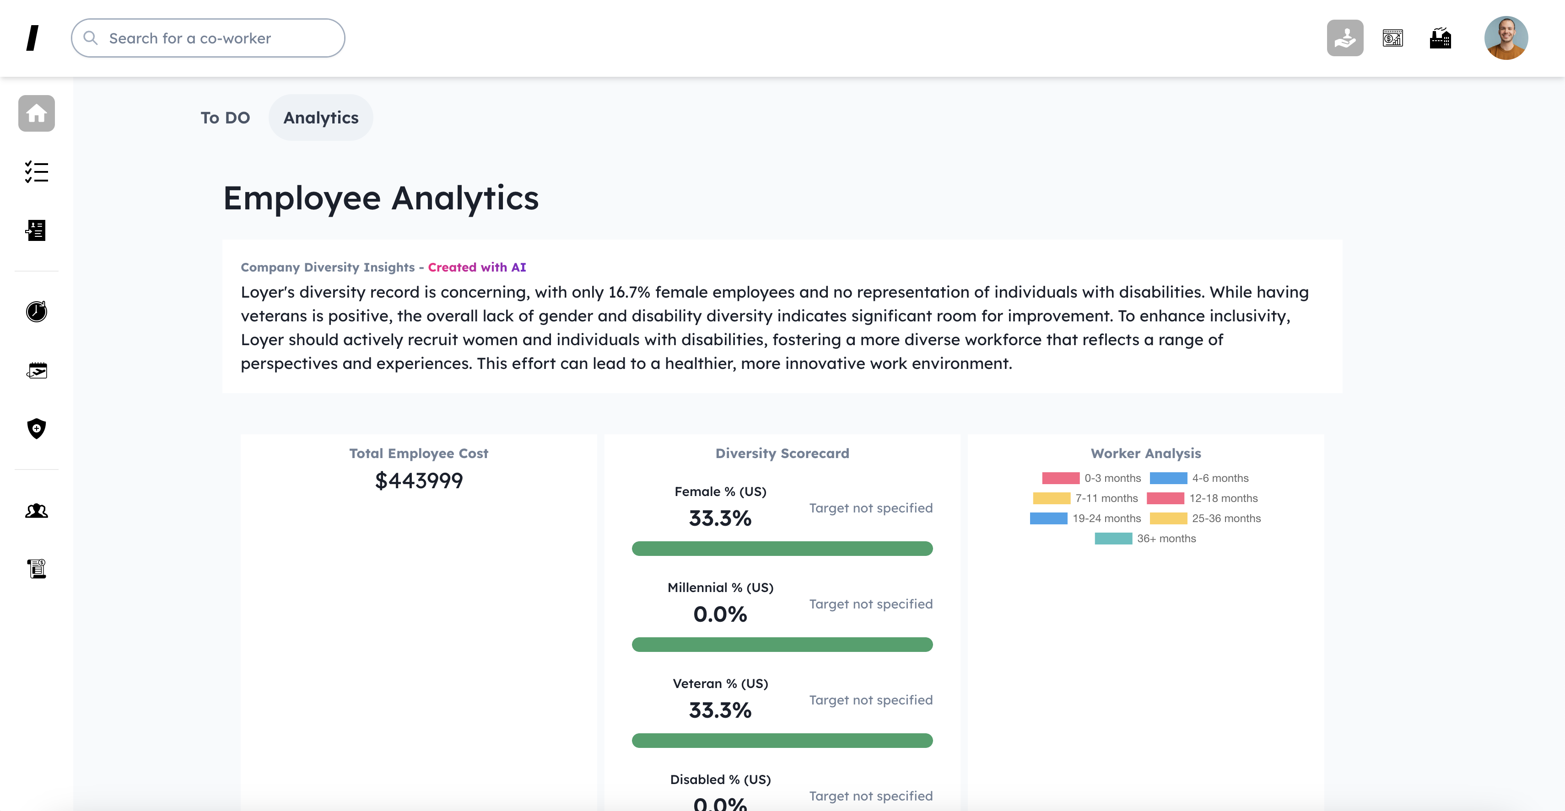The height and width of the screenshot is (811, 1565).
Task: Select the hand-holding-person HR module icon
Action: pyautogui.click(x=1344, y=38)
